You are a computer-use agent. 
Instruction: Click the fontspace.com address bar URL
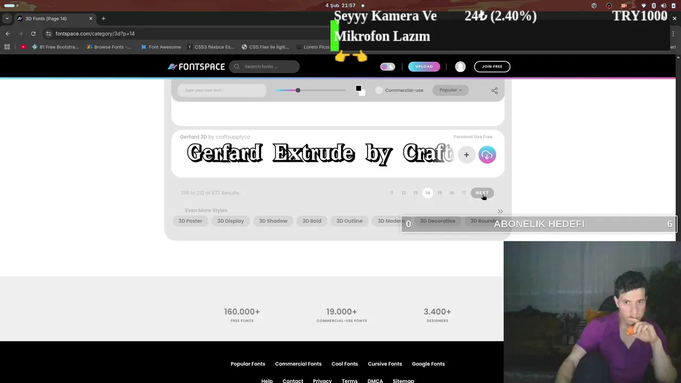click(95, 34)
